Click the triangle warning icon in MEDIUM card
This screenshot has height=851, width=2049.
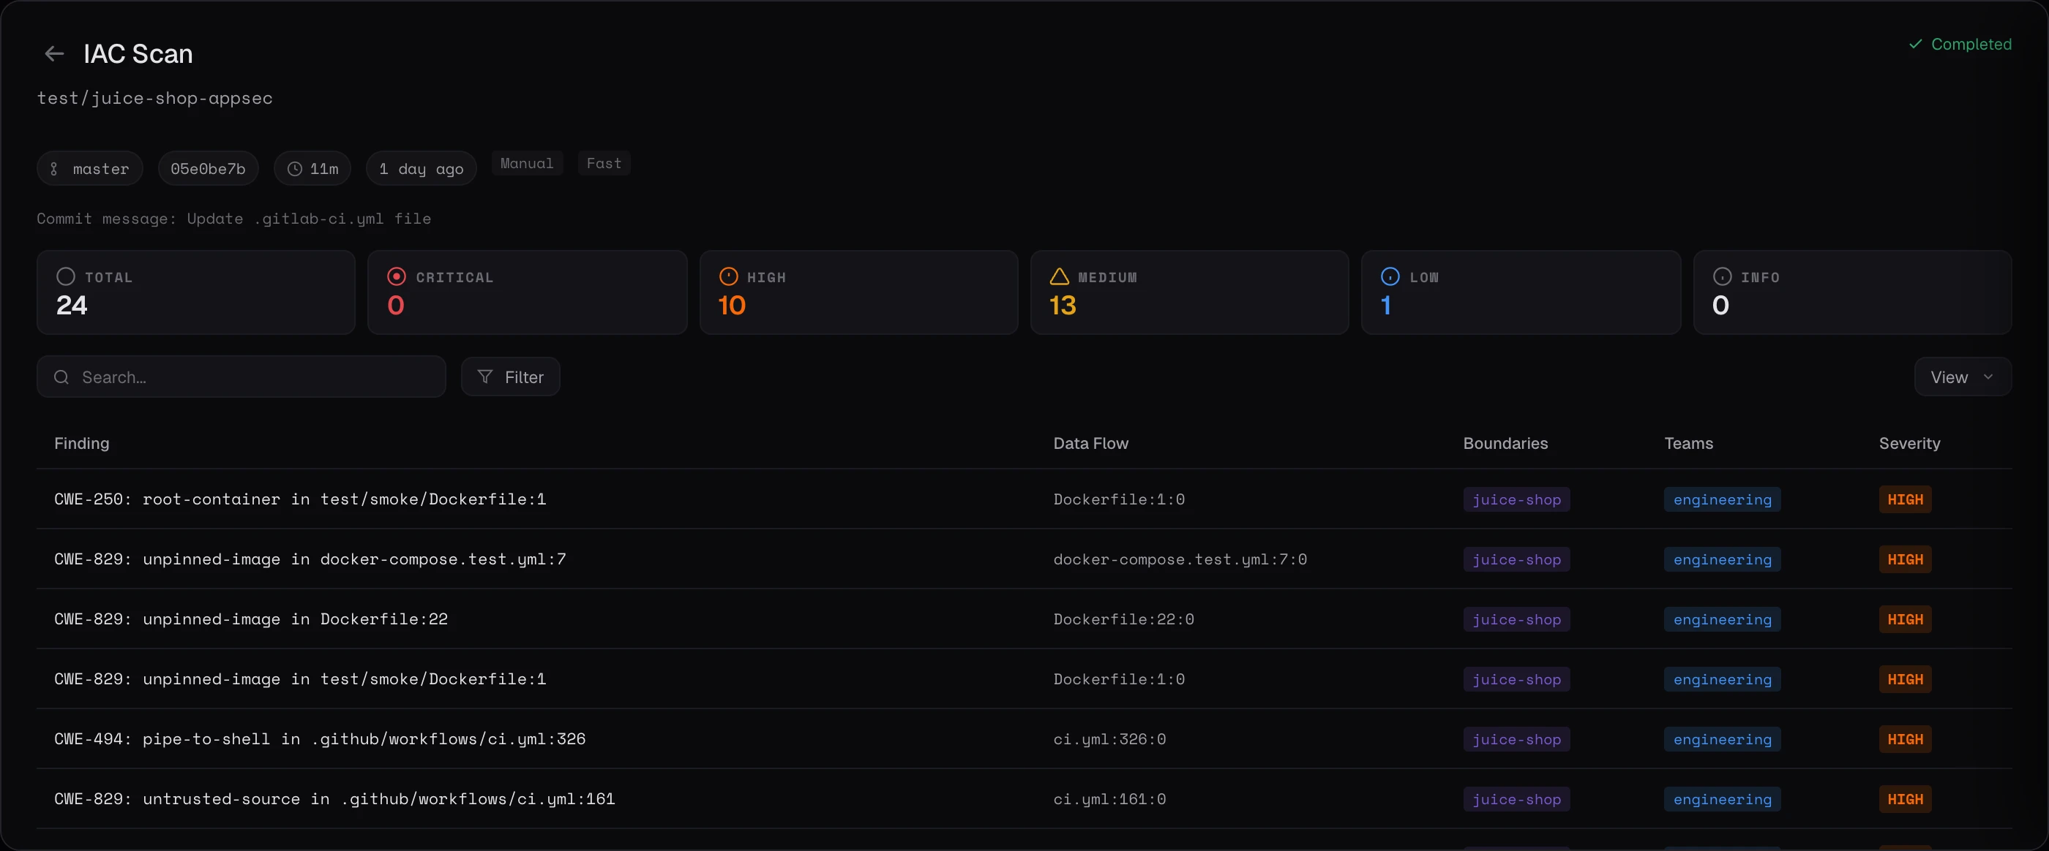point(1060,276)
